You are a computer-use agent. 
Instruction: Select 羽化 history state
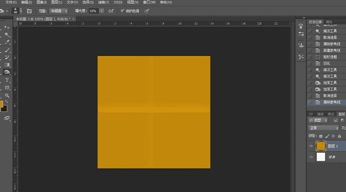click(326, 64)
